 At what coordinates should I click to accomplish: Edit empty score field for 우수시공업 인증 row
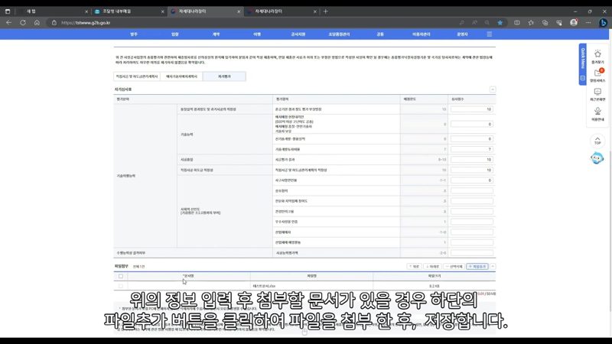[x=471, y=222]
